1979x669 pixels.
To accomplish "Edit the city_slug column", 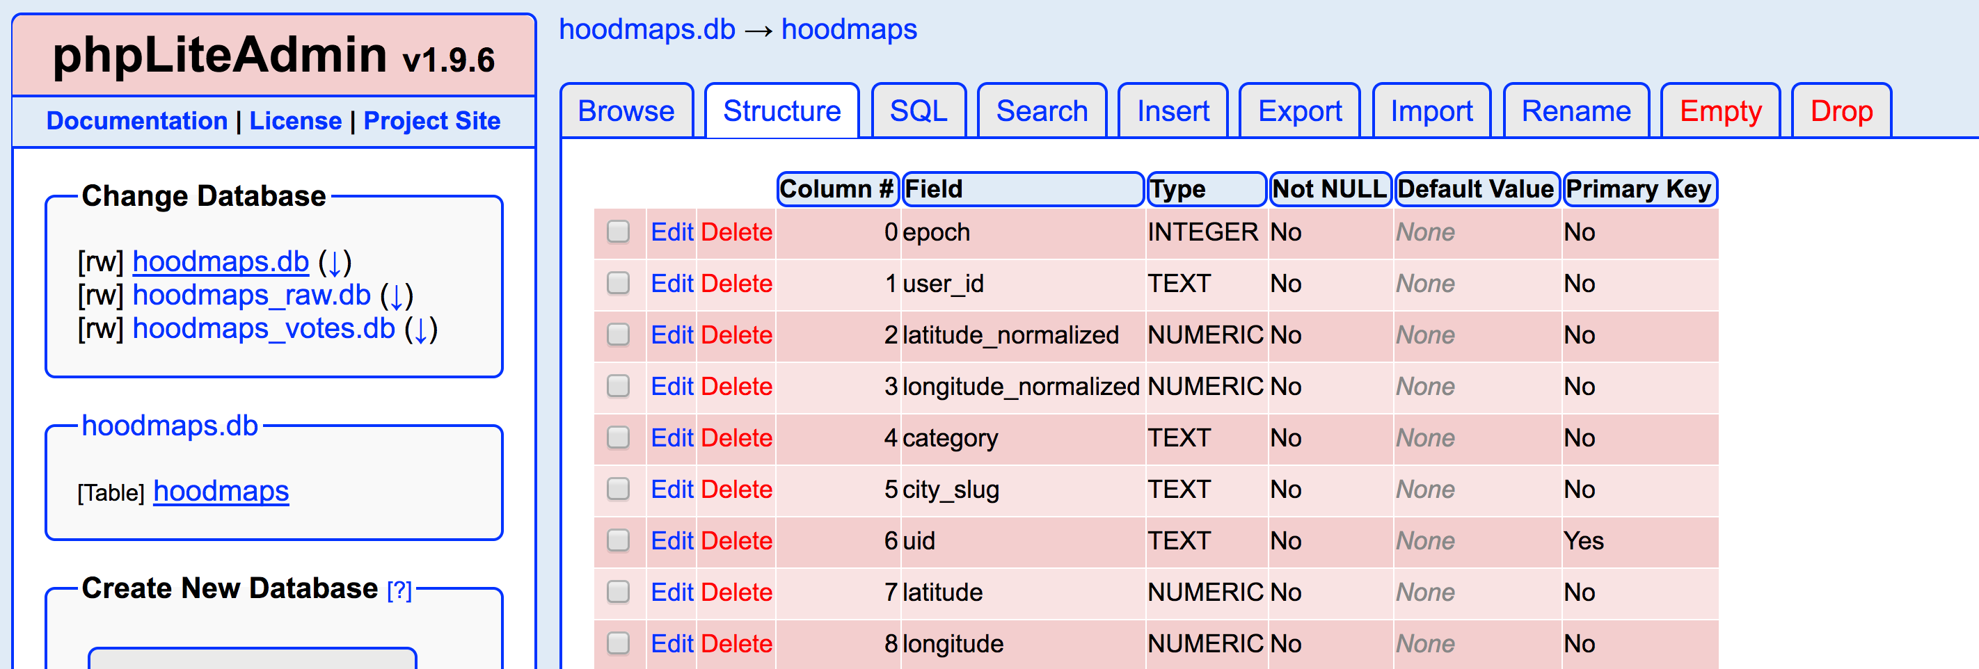I will (672, 490).
